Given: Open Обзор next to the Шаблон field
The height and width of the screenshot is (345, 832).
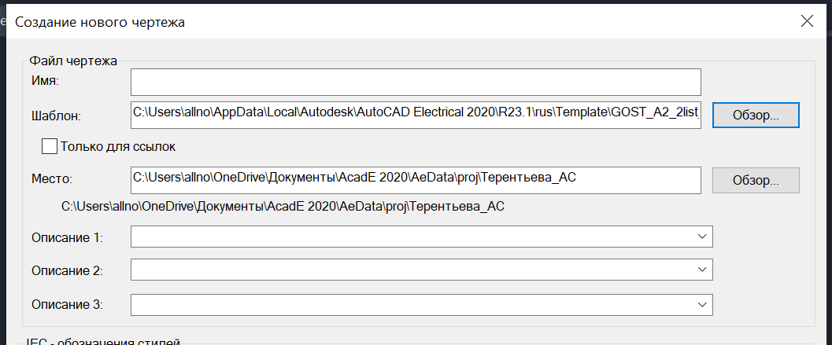Looking at the screenshot, I should [756, 115].
